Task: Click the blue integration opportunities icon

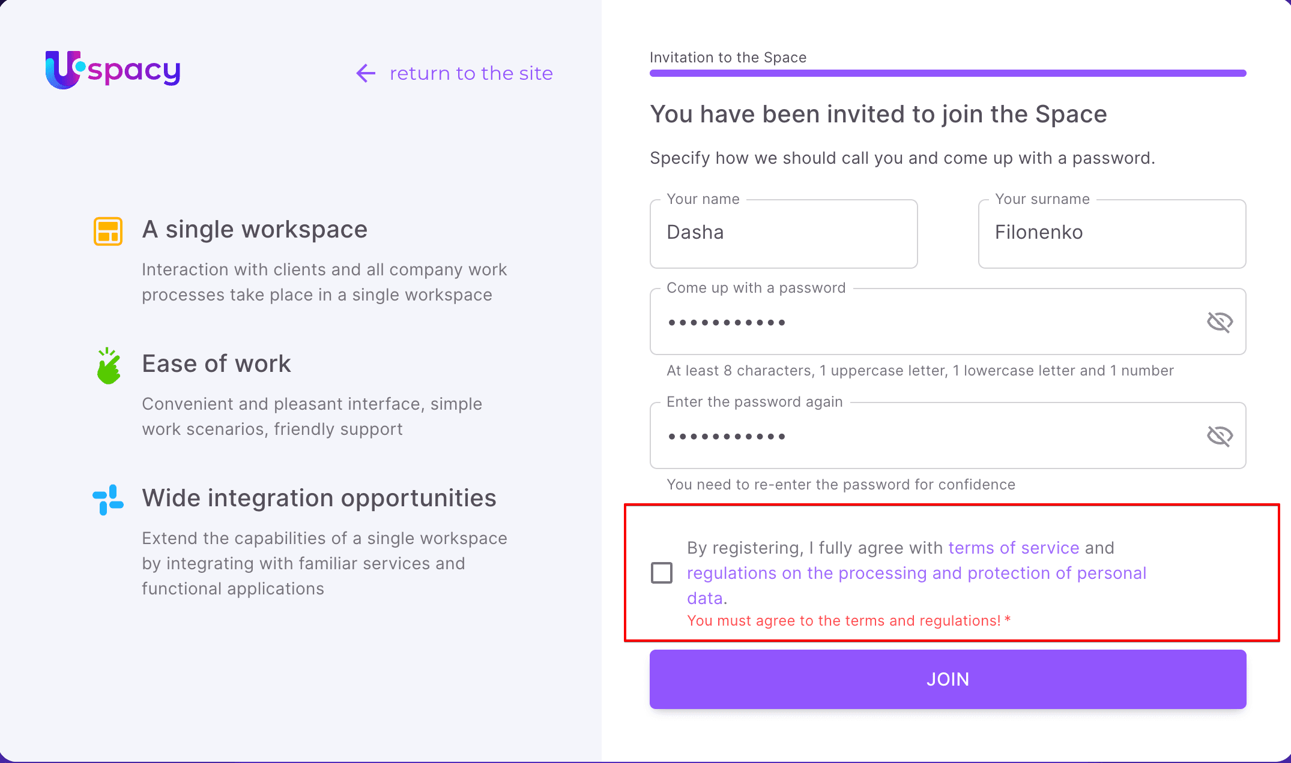Action: click(108, 500)
